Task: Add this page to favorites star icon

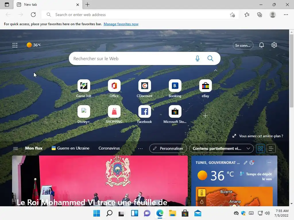Action: (232, 15)
